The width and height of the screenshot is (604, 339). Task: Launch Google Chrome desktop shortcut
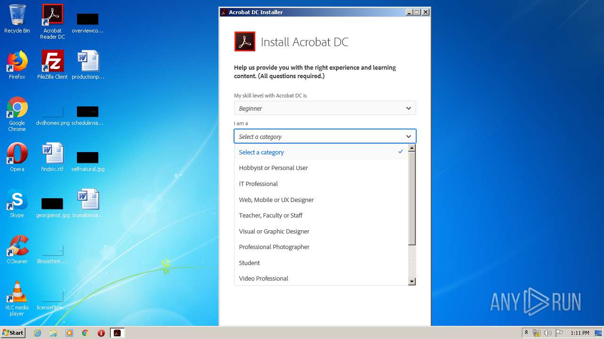click(17, 114)
